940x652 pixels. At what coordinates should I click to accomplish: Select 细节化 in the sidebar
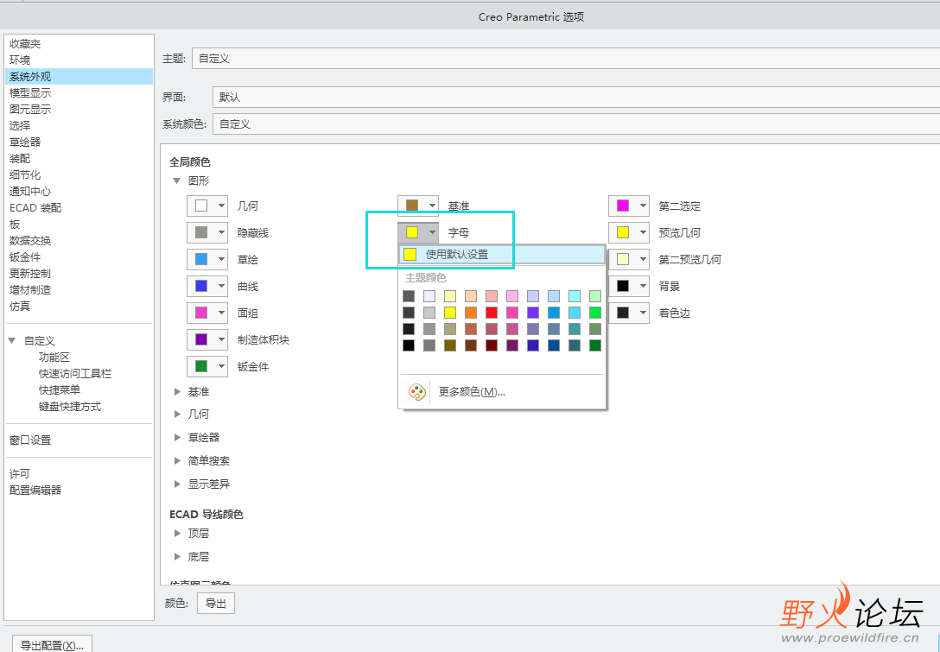pos(25,174)
